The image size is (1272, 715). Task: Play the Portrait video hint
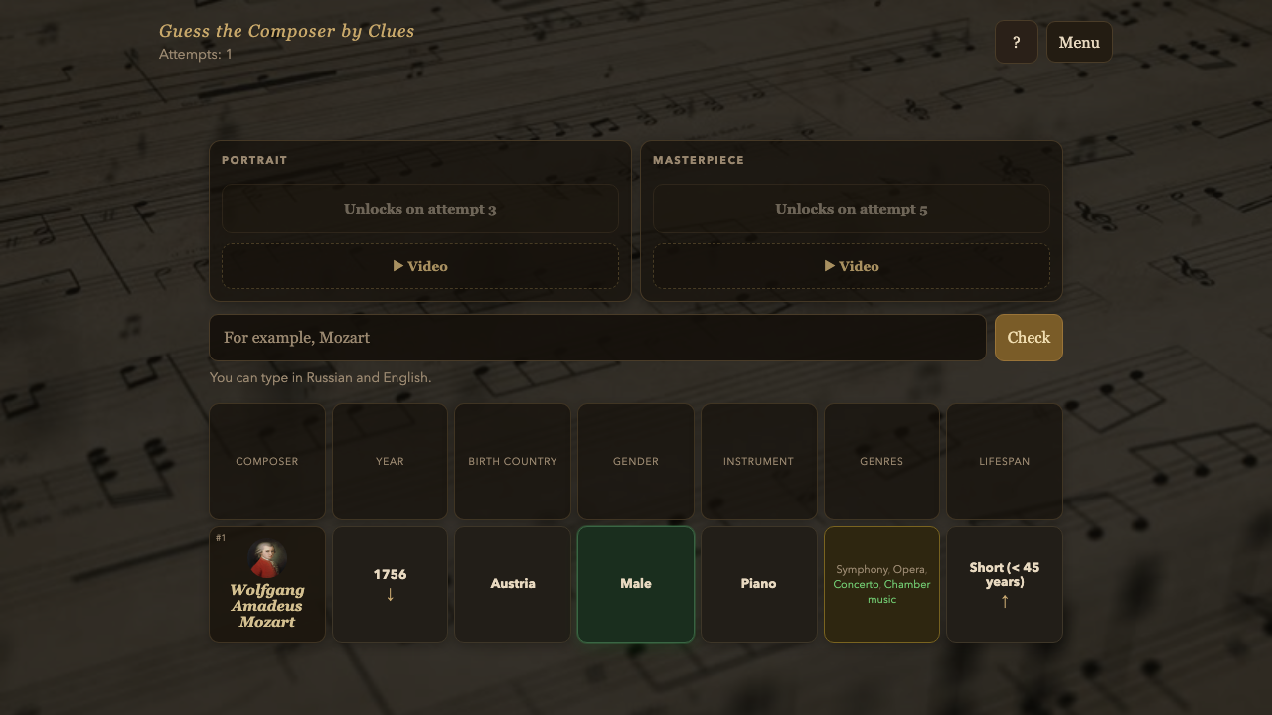click(x=420, y=266)
